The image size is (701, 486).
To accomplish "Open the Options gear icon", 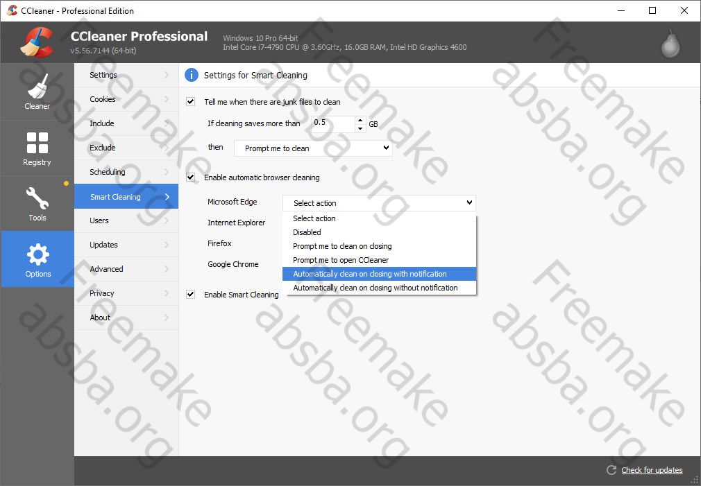I will (x=37, y=254).
